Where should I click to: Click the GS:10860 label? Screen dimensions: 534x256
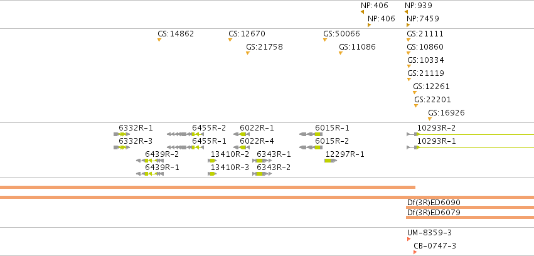point(425,47)
